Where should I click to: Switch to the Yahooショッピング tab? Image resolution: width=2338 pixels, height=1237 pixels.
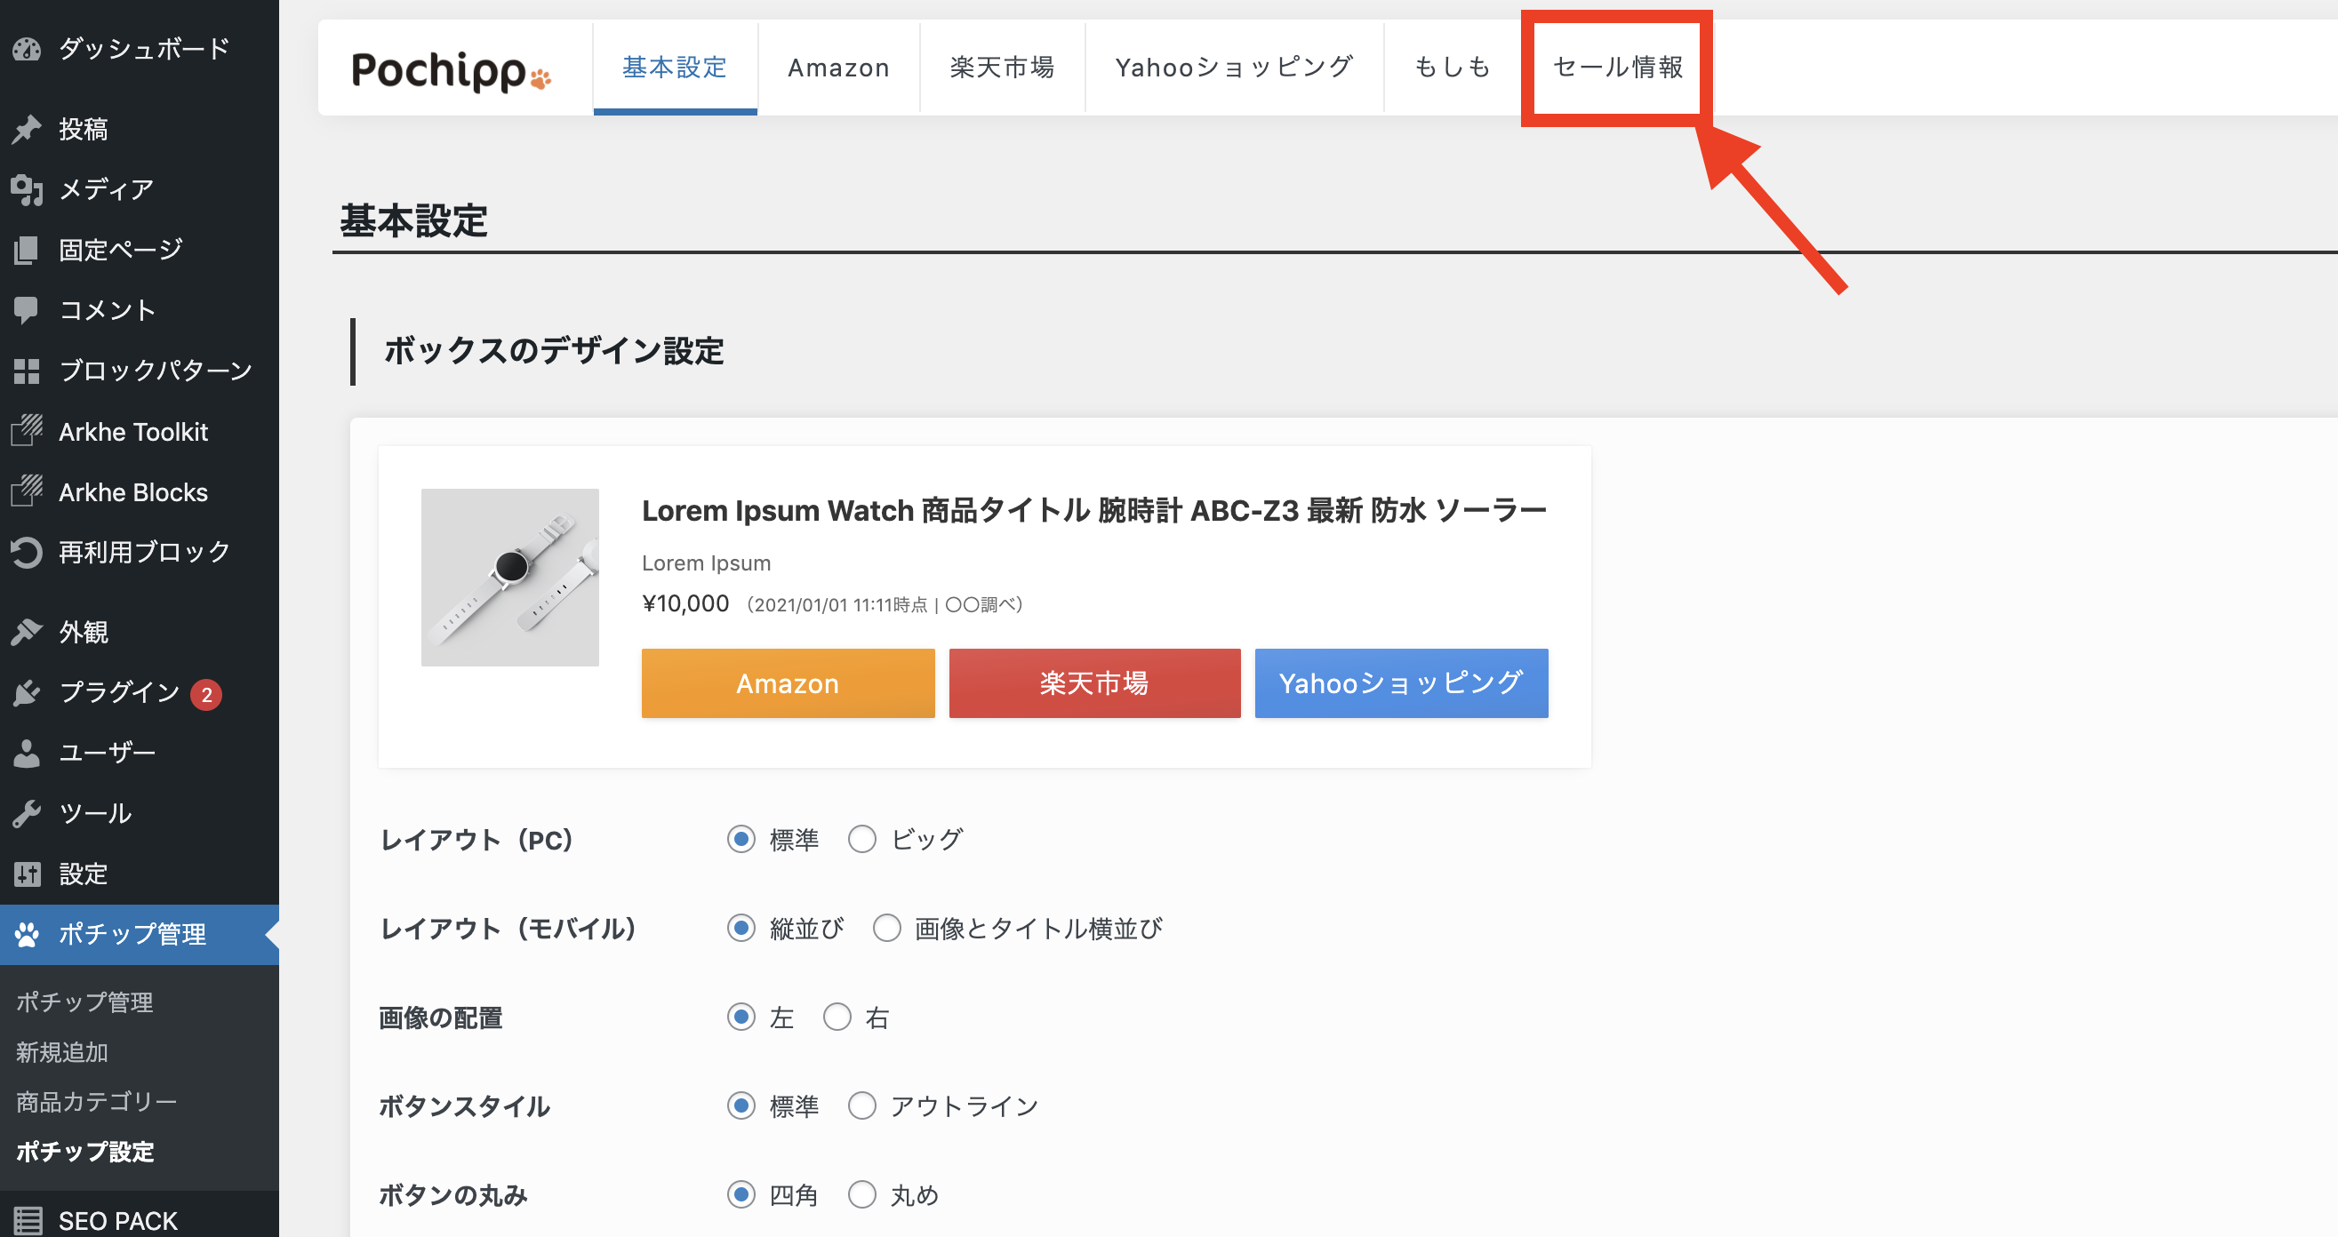tap(1235, 68)
